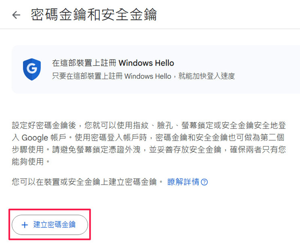Click the bold Windows Hello text in the heading
Viewport: 300px width, 245px height.
tap(146, 63)
